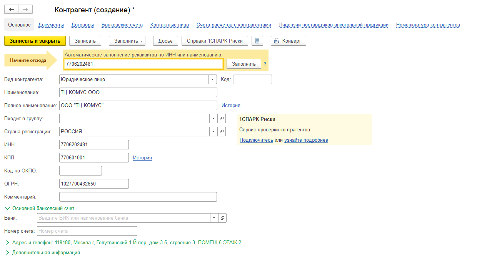
Task: Click the ОГРН input field
Action: coord(94,184)
